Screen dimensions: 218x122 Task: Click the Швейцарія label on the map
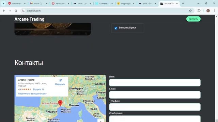pos(76,88)
